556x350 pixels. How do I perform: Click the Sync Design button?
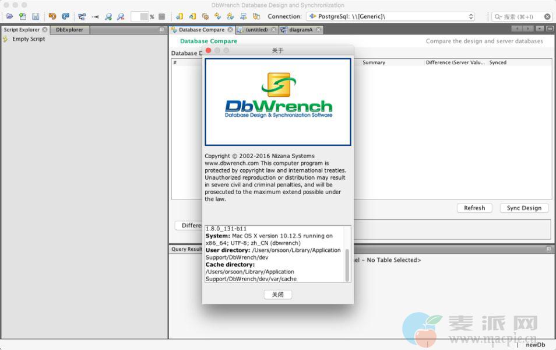coord(523,208)
